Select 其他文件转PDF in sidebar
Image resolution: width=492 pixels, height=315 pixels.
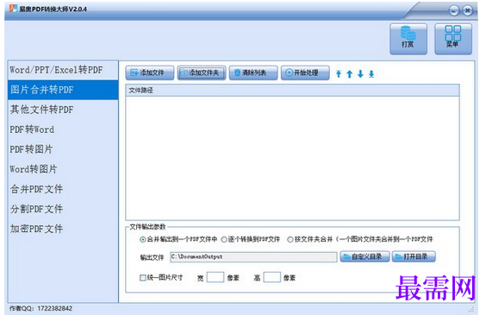(63, 110)
